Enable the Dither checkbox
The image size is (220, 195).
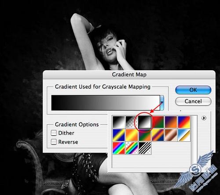[x=54, y=133]
